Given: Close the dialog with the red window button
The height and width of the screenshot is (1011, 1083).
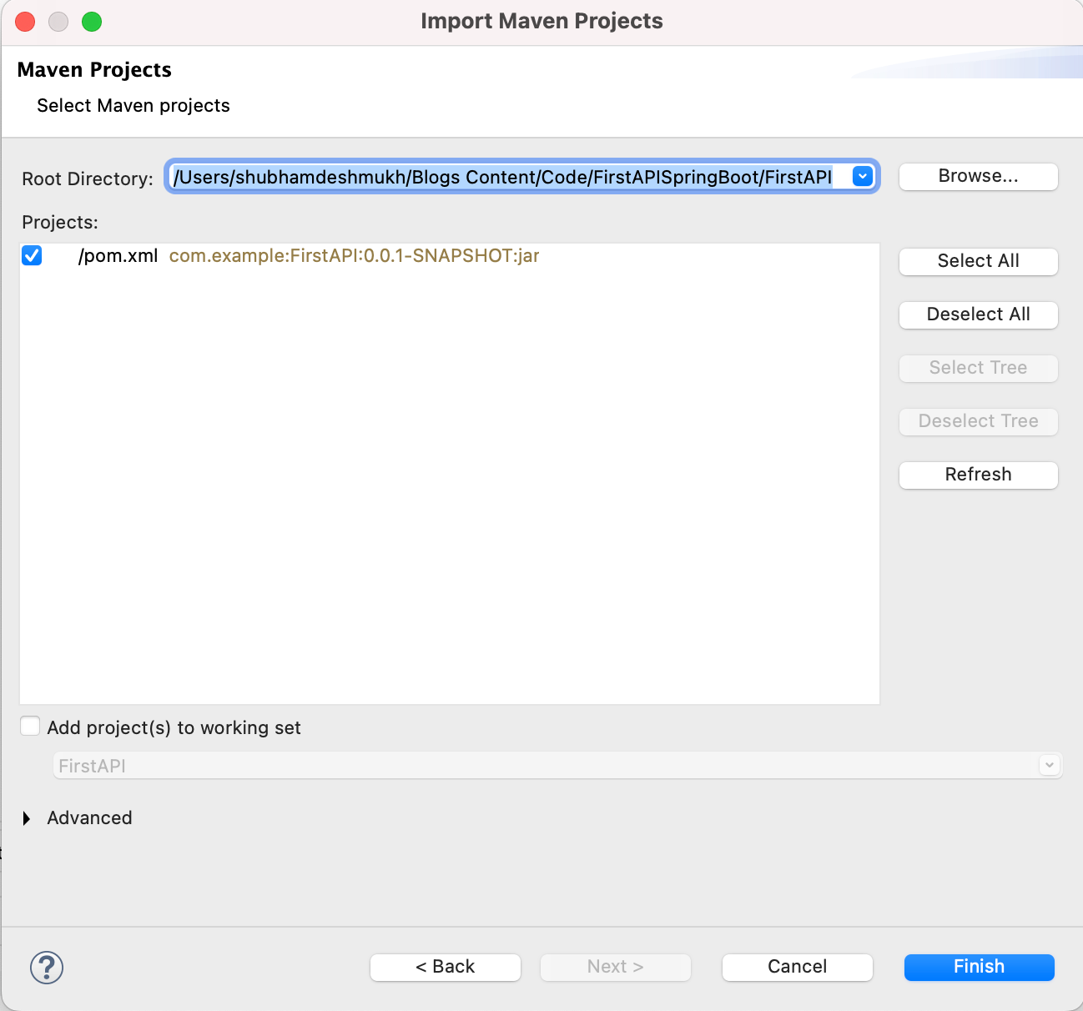Looking at the screenshot, I should coord(25,22).
